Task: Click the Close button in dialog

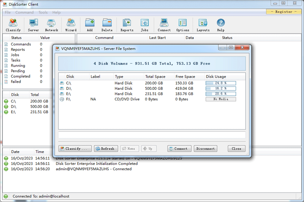Action: click(236, 149)
